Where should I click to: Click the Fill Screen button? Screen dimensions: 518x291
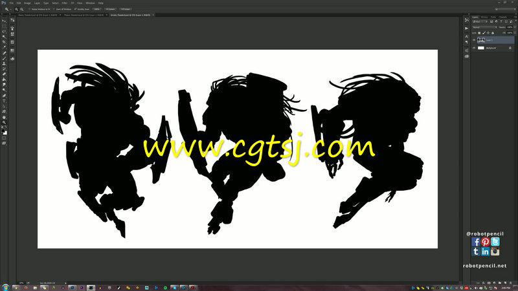point(126,9)
